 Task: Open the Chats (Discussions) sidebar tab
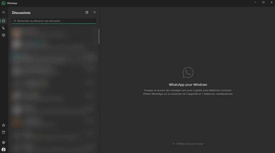coord(3,21)
